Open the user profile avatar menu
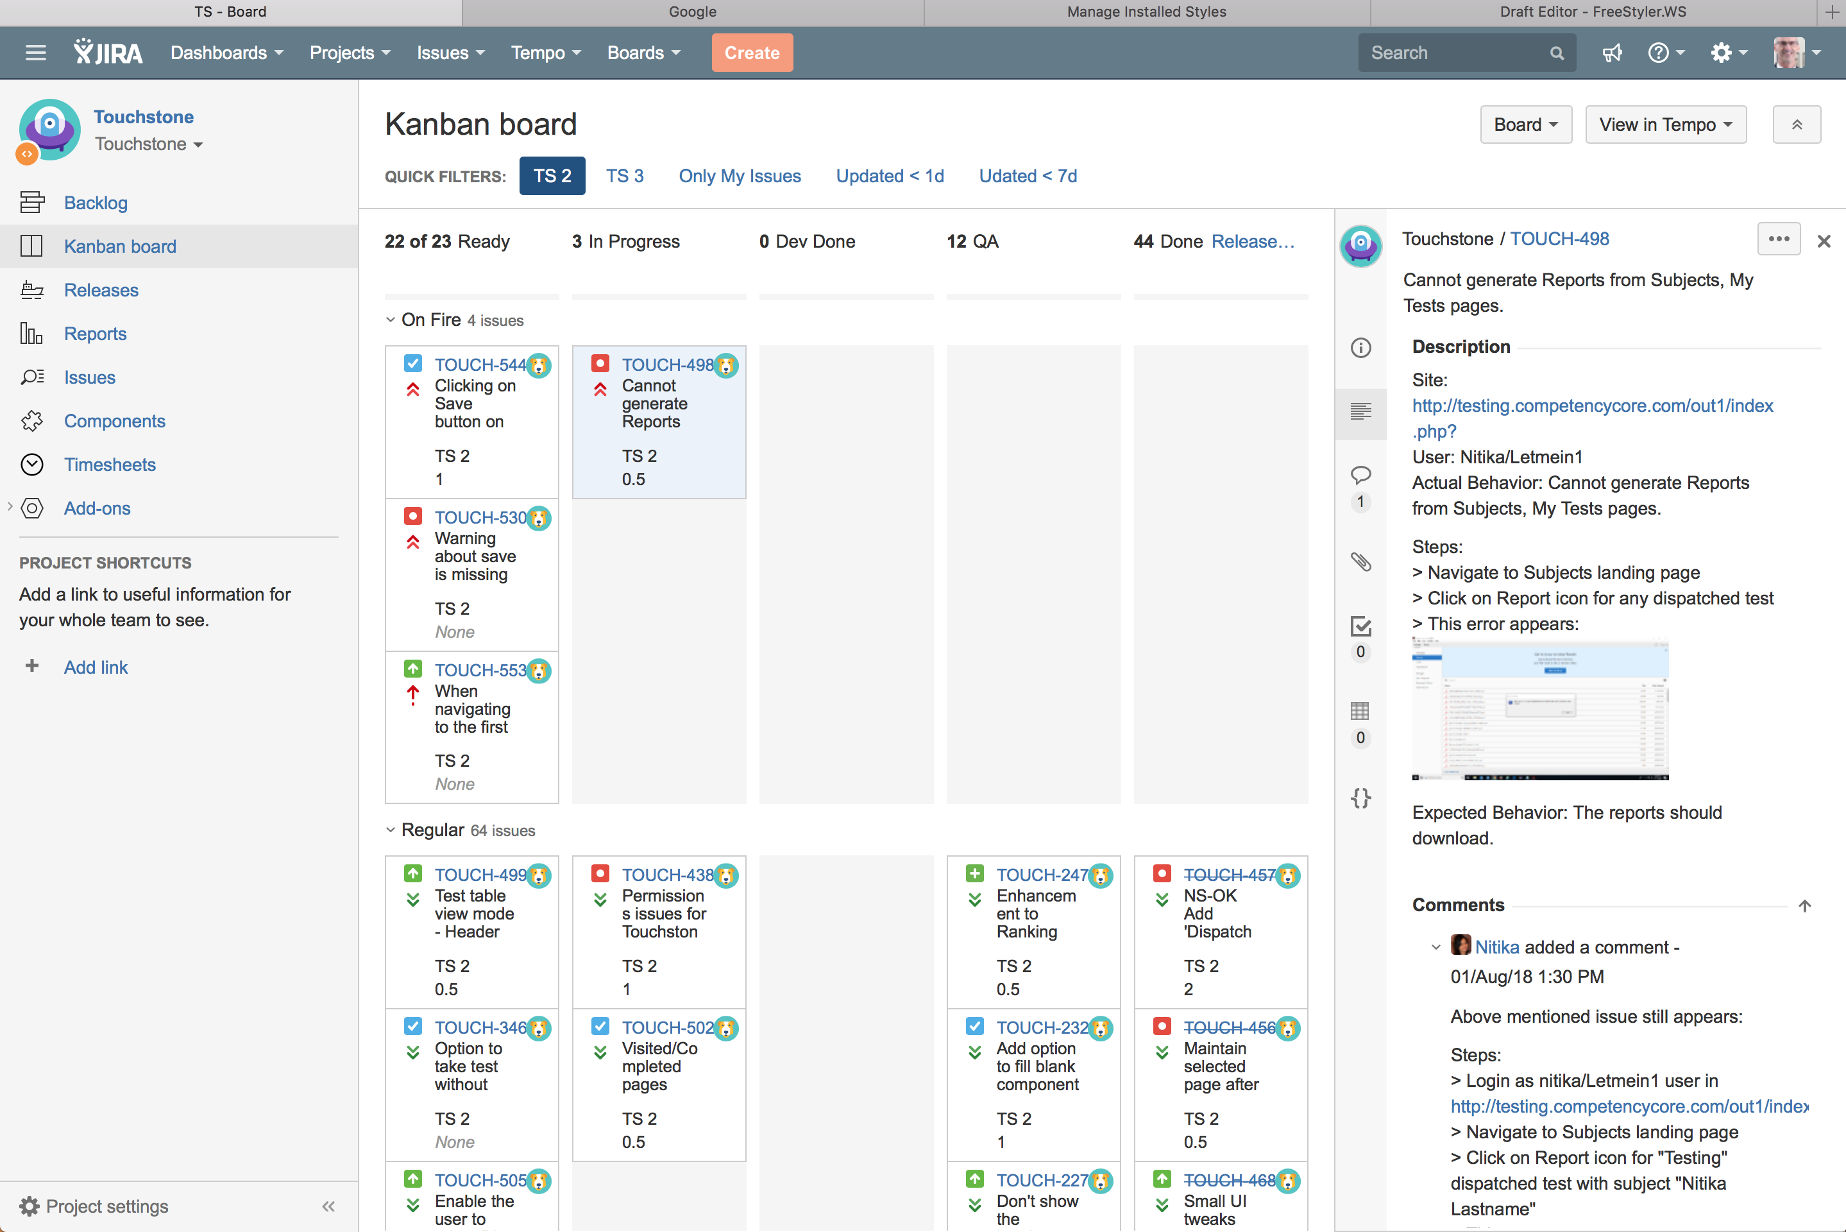The width and height of the screenshot is (1846, 1232). pos(1797,53)
